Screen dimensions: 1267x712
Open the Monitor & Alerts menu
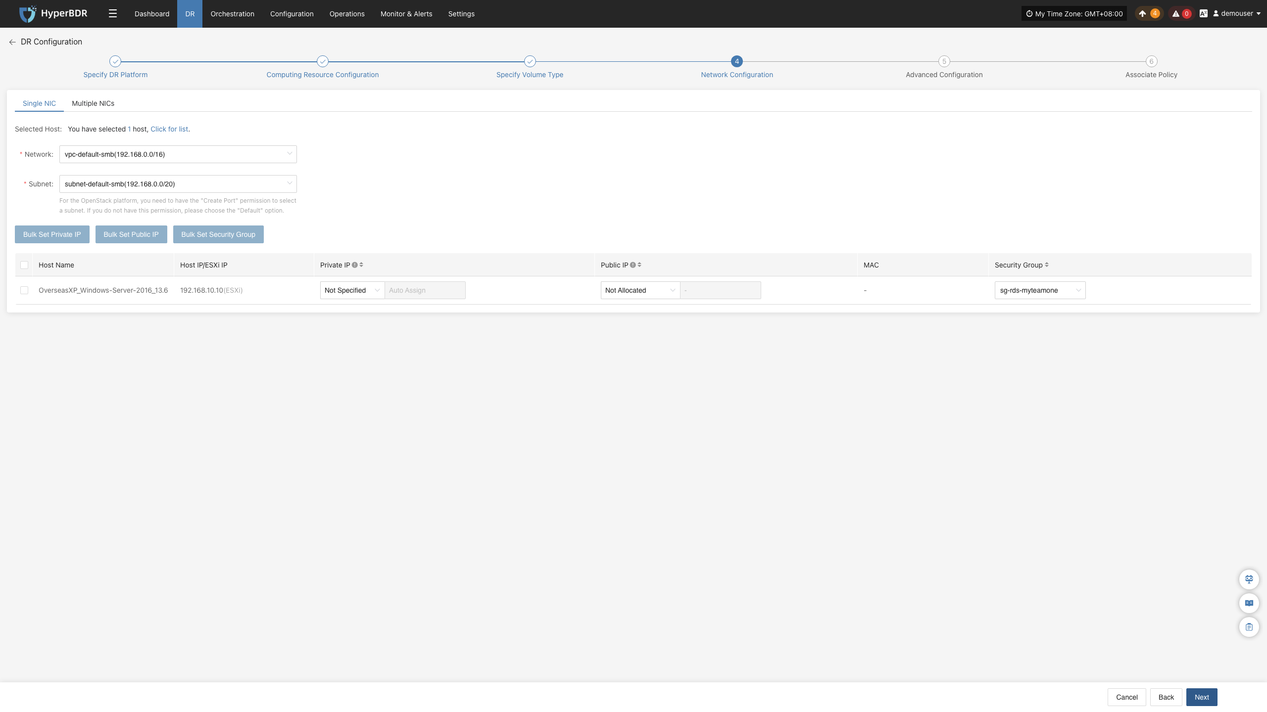pyautogui.click(x=406, y=14)
